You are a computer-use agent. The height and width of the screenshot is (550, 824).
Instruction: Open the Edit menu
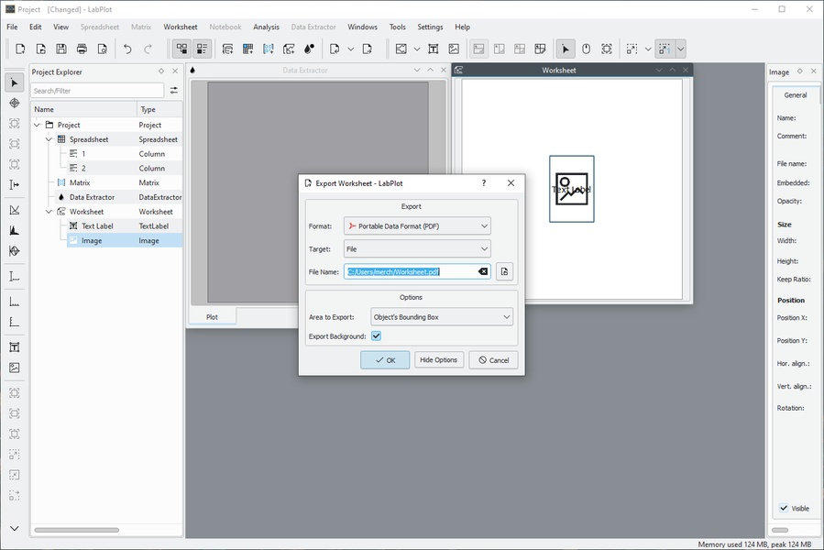click(35, 27)
